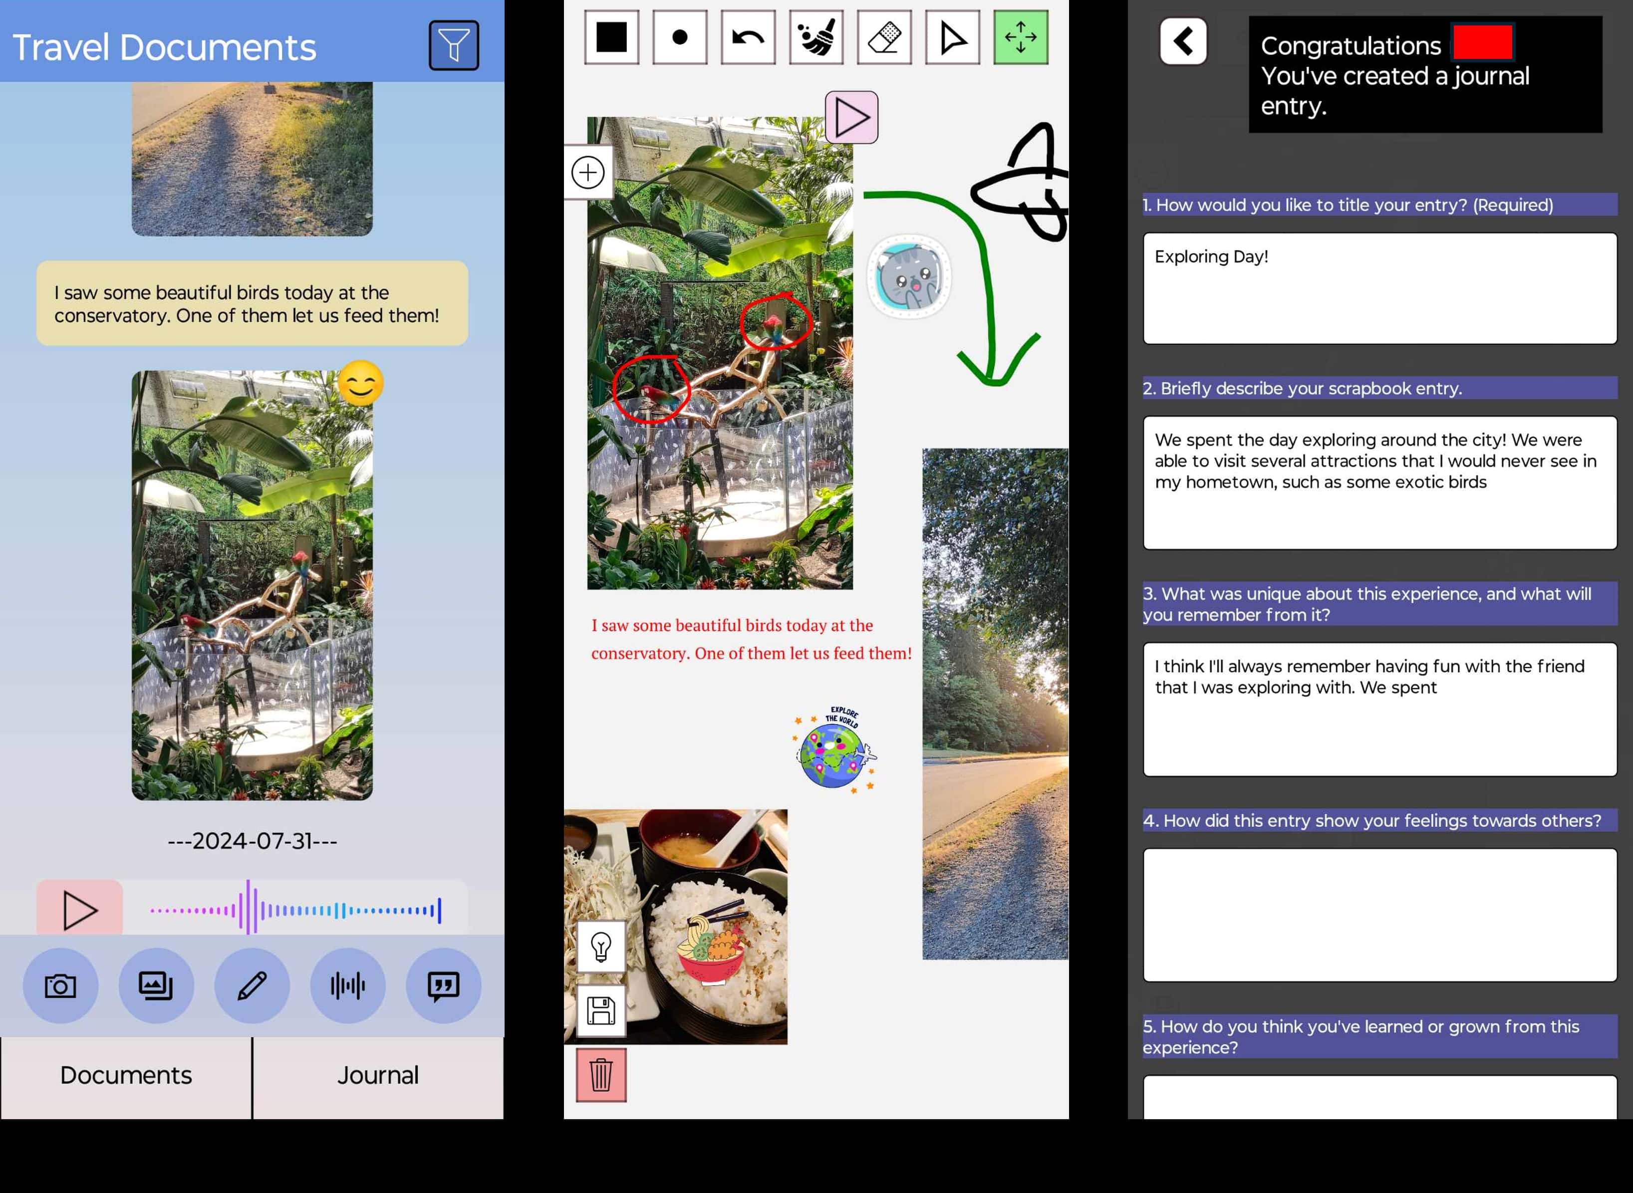Tap the quote speech bubble button
The image size is (1633, 1193).
[444, 985]
